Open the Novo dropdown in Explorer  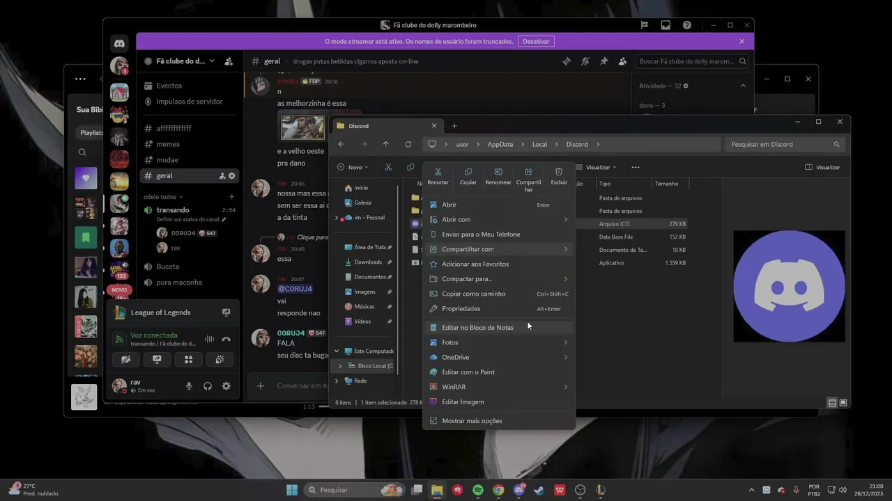click(353, 167)
